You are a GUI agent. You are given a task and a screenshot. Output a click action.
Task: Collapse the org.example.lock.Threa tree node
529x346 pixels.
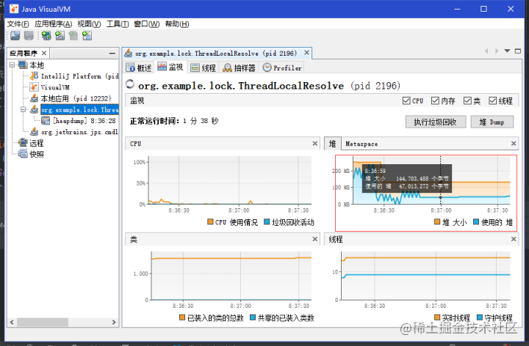pos(24,109)
